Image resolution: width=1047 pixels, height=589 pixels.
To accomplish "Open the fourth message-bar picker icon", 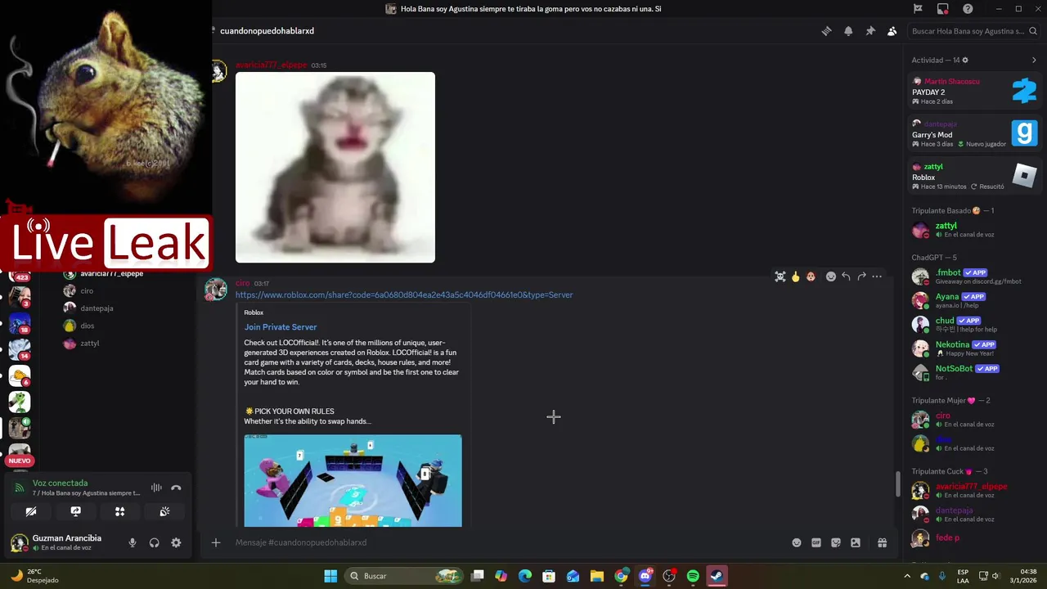I will (x=856, y=542).
